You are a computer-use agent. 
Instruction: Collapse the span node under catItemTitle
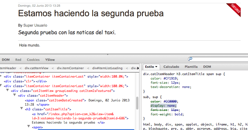click(29, 126)
